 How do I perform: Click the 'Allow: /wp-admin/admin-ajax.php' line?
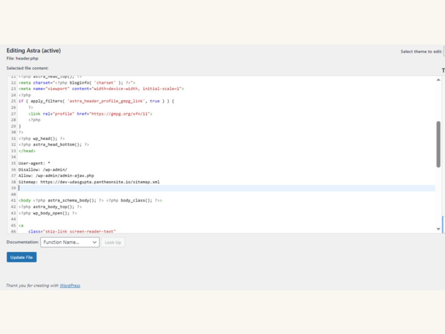pos(56,175)
